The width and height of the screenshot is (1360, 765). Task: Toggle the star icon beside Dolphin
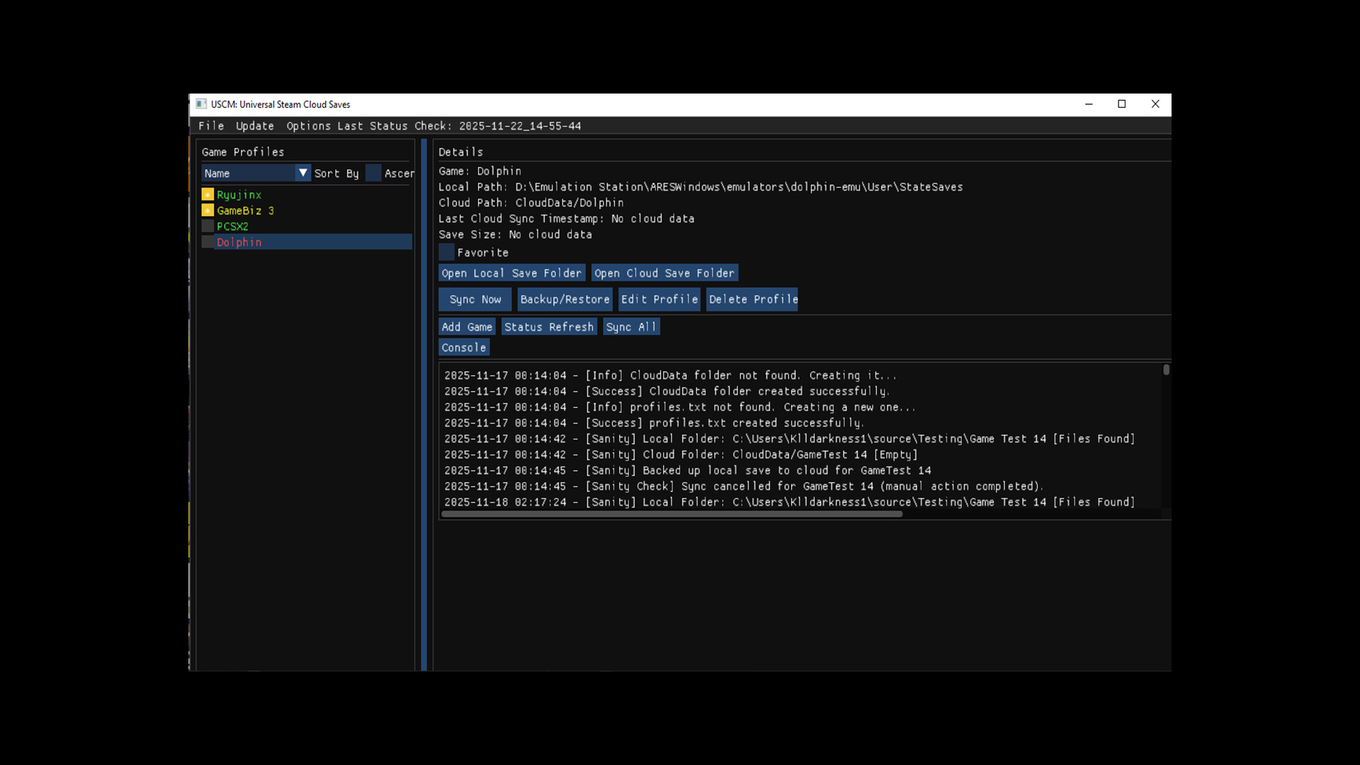(208, 242)
